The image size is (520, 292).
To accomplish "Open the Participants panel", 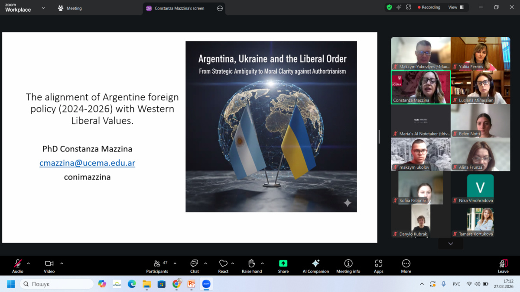I will (x=157, y=266).
